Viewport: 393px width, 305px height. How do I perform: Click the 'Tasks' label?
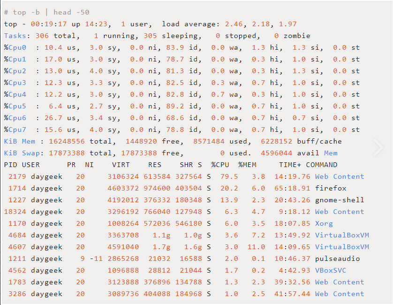[15, 36]
